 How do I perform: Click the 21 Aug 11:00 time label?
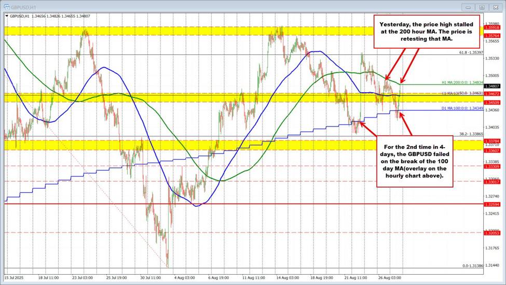(355, 277)
